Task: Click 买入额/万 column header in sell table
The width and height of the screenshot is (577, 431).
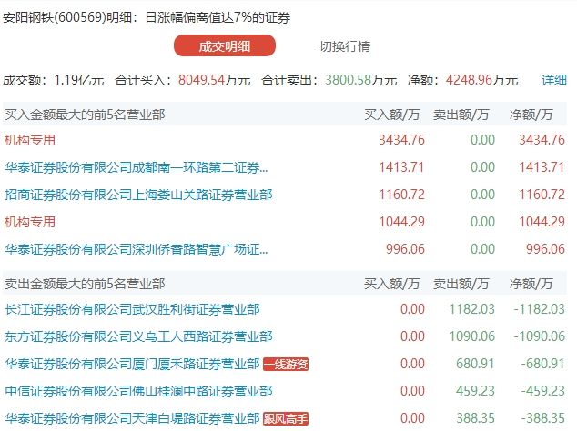Action: [392, 284]
